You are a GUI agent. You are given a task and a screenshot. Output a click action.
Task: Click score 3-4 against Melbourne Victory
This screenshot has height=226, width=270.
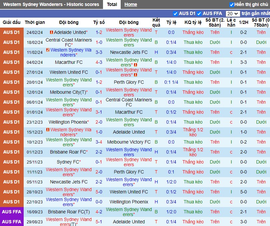99,142
